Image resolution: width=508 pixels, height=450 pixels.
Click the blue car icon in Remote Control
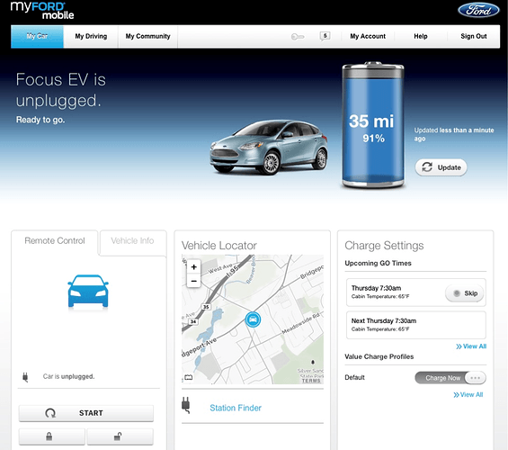pos(88,291)
